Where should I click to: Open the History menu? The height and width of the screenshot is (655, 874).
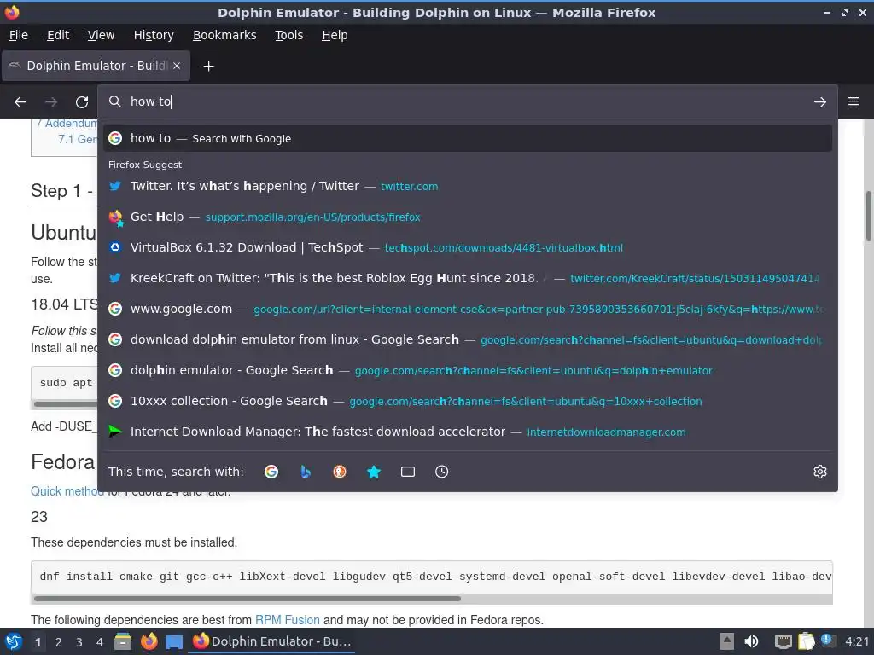coord(154,35)
